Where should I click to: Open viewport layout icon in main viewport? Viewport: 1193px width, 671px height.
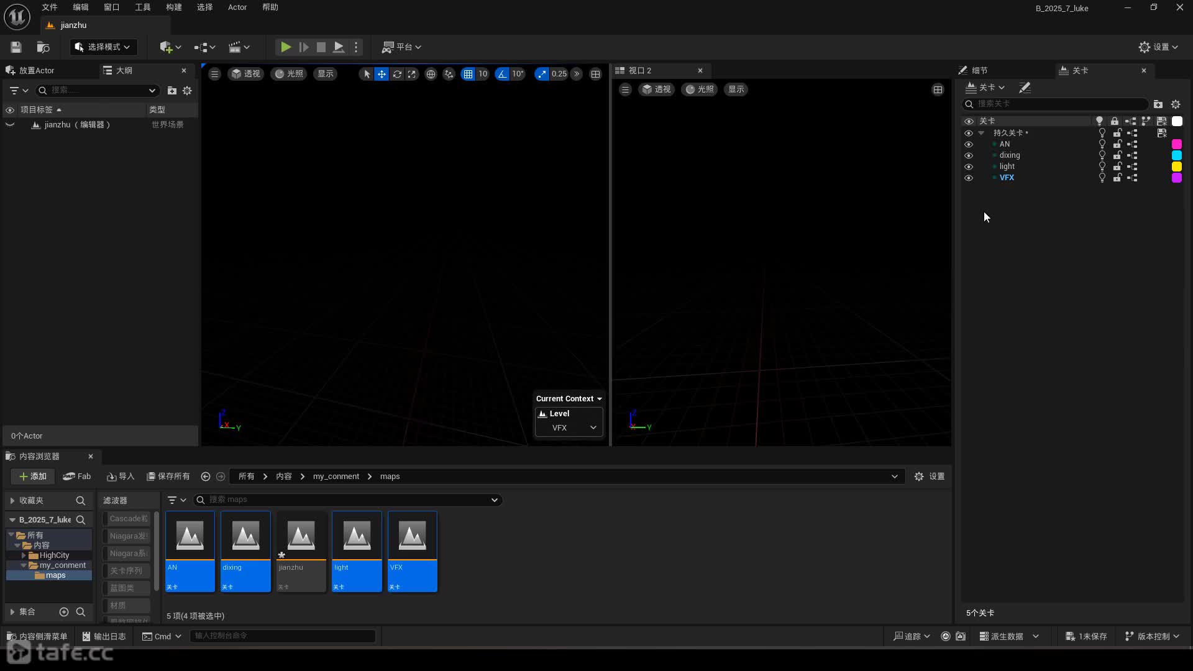point(595,74)
